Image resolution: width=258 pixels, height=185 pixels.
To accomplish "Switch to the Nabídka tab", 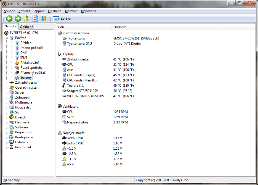I will [10, 26].
